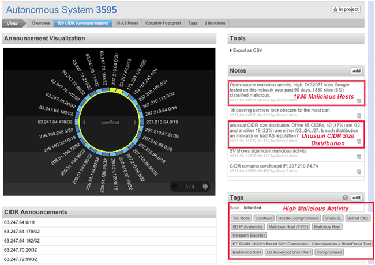Edit the tags list
This screenshot has width=375, height=265.
click(x=356, y=198)
